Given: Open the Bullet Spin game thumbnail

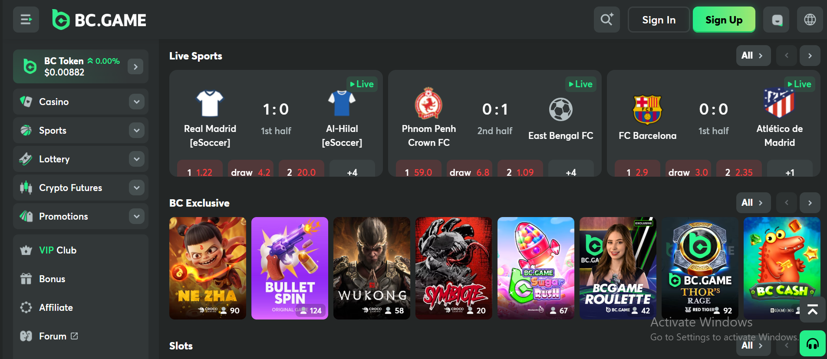Looking at the screenshot, I should pos(290,268).
